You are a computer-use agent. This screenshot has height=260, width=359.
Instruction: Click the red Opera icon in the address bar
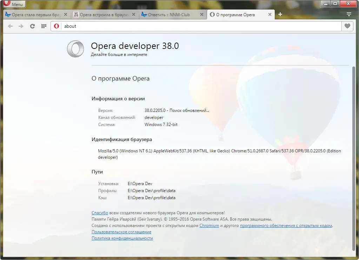click(56, 26)
